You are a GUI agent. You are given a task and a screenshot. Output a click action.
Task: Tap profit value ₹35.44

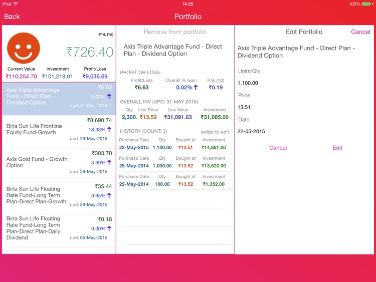103,186
